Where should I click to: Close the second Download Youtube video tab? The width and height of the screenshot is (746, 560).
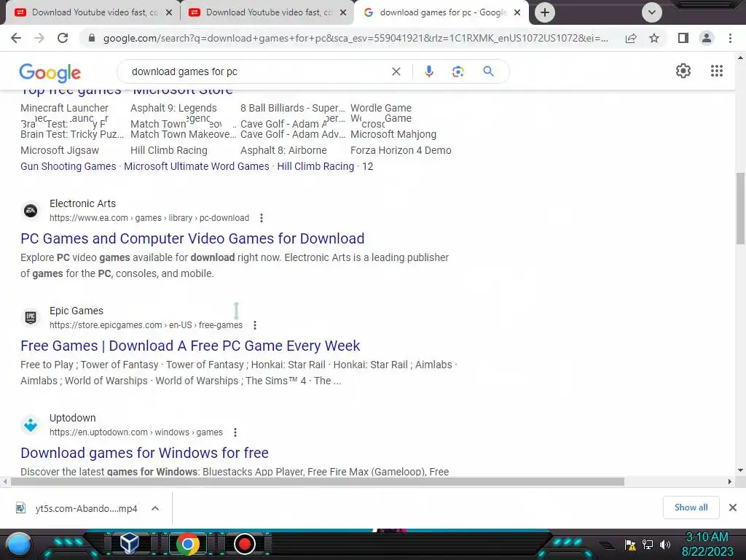[x=343, y=12]
